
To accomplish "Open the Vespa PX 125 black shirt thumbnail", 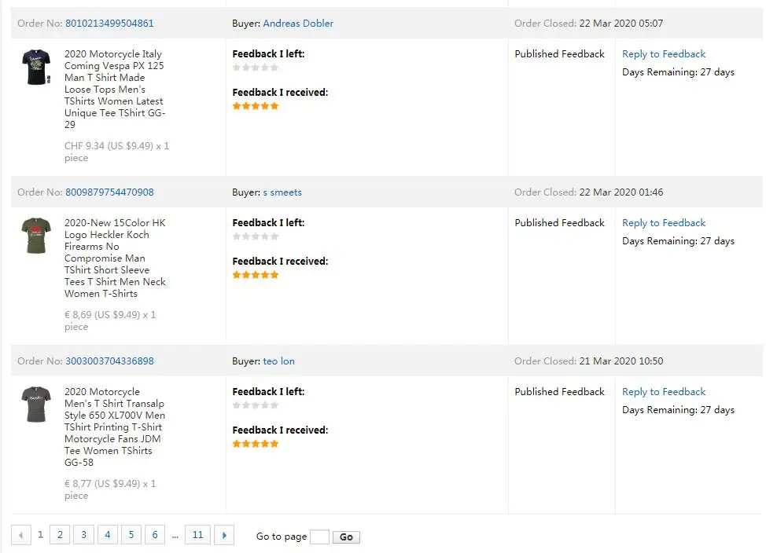I will click(36, 68).
